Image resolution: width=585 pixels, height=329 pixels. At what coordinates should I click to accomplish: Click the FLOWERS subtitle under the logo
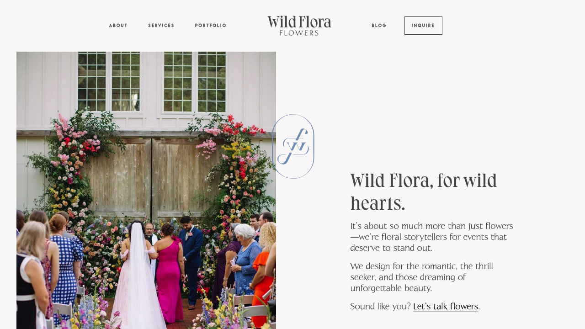click(299, 33)
